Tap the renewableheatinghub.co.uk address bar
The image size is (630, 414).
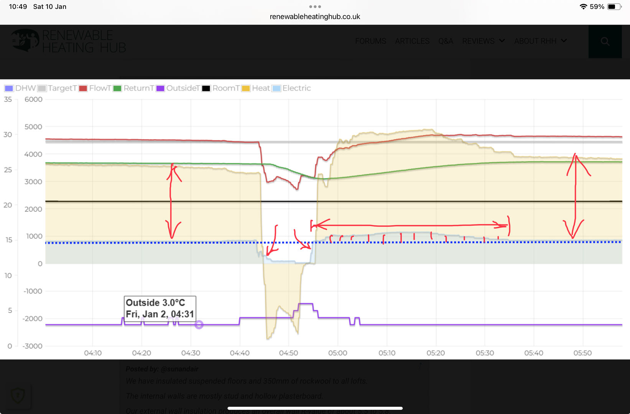click(x=315, y=16)
